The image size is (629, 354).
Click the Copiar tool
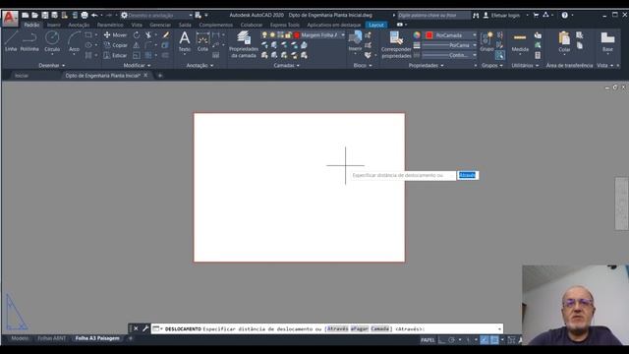[x=115, y=45]
